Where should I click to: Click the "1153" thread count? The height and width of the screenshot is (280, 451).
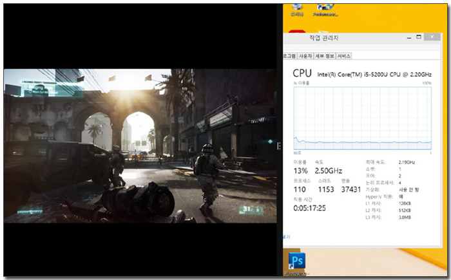[326, 189]
